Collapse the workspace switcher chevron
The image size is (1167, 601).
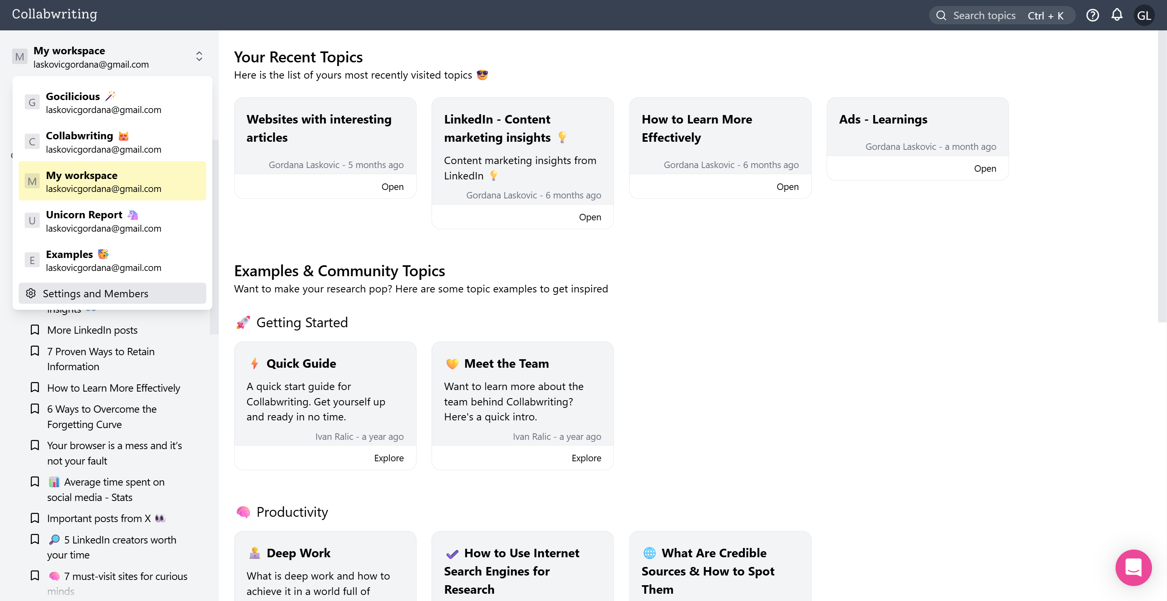coord(199,56)
